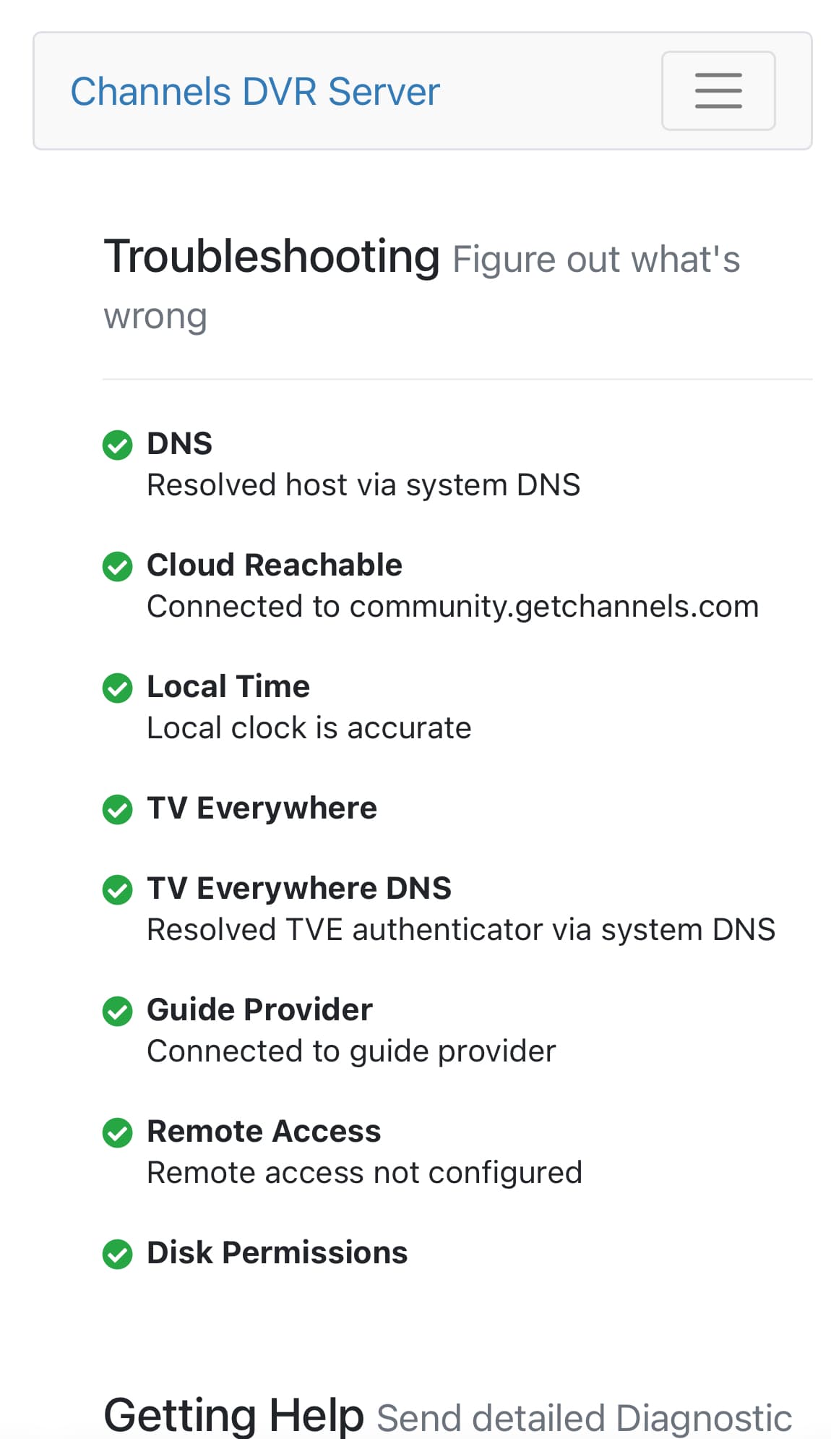
Task: Click the Getting Help section heading
Action: point(233,1414)
